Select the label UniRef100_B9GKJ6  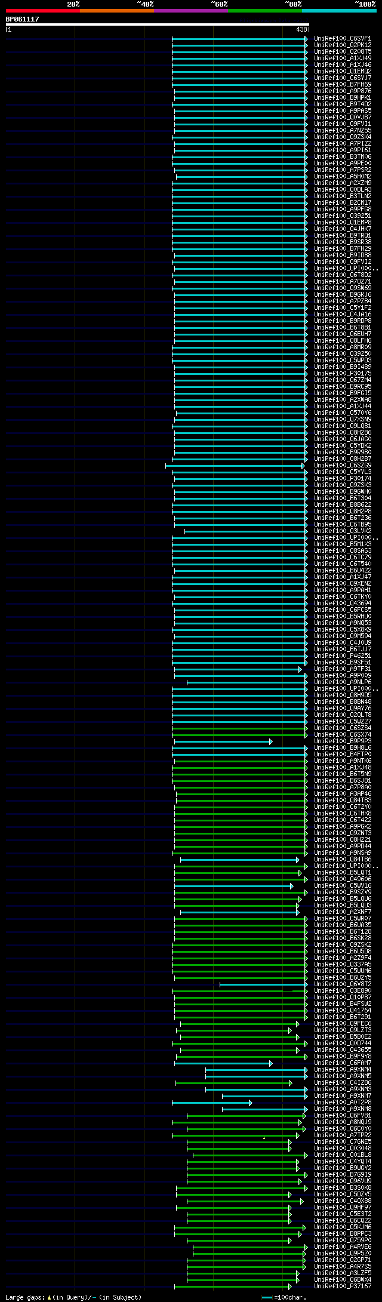tap(343, 295)
